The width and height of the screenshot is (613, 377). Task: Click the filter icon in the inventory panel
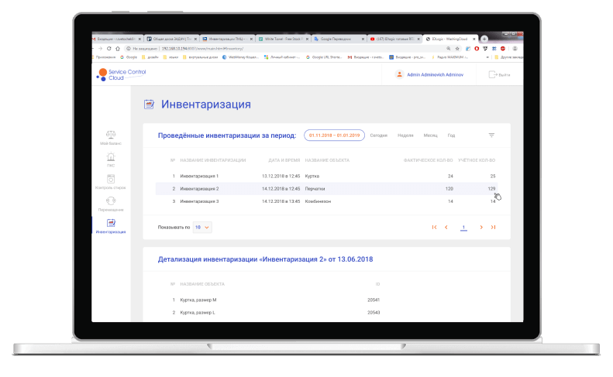tap(491, 135)
